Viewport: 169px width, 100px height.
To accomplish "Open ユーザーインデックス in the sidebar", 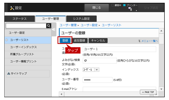I will [x=28, y=47].
